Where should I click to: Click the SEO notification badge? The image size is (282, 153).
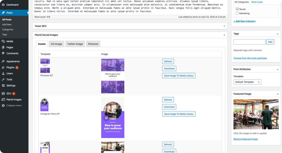pos(14,94)
